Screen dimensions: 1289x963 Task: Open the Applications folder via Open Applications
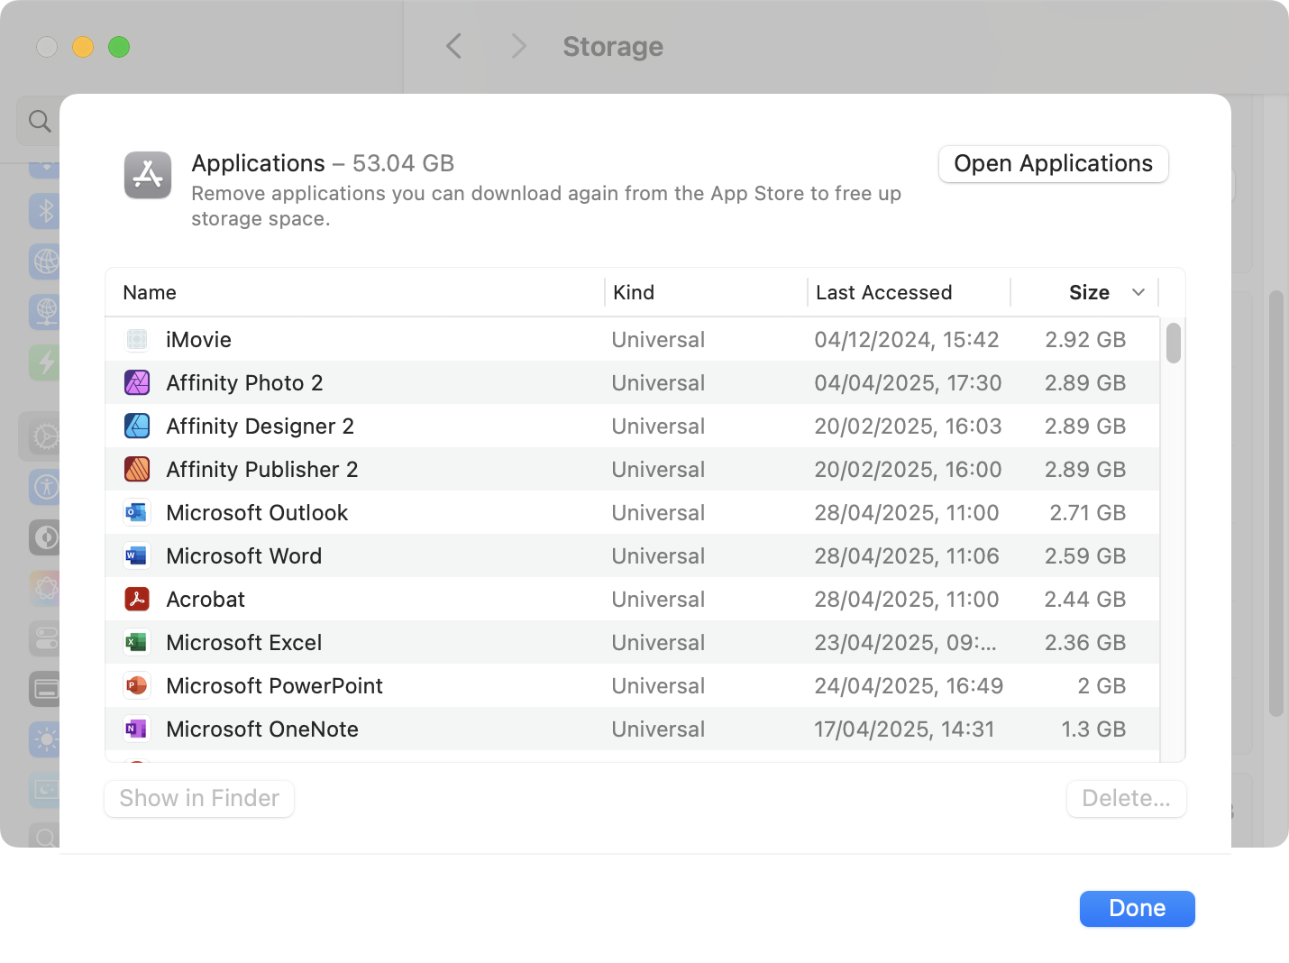pyautogui.click(x=1052, y=164)
